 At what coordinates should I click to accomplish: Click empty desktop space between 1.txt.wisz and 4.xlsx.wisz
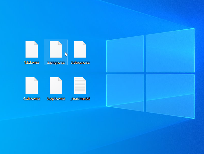32,70
